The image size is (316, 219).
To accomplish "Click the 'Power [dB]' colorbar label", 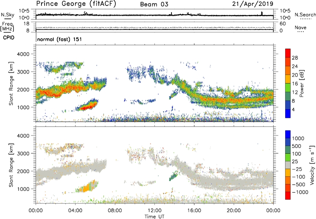I will pos(302,83).
